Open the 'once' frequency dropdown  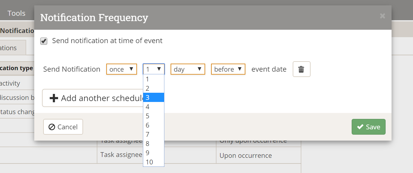(121, 69)
